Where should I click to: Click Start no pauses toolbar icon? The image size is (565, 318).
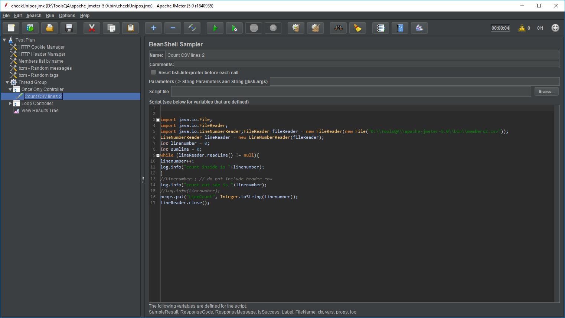pyautogui.click(x=234, y=28)
